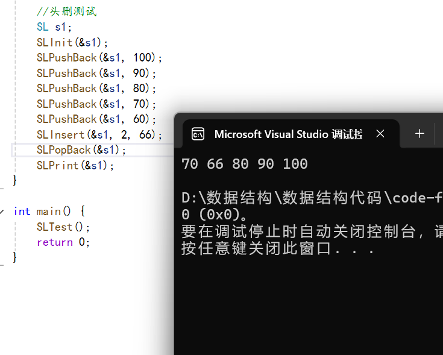Click the comment line //头删测试
This screenshot has width=443, height=355.
[67, 12]
